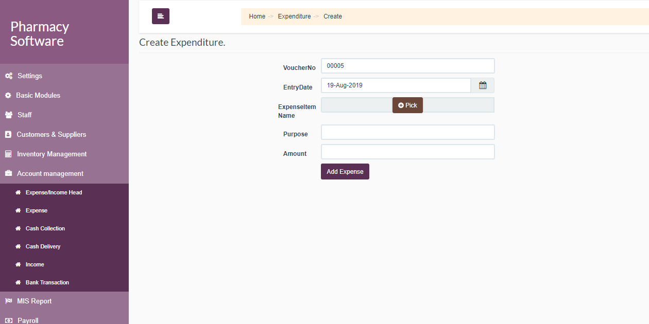Viewport: 649px width, 324px height.
Task: Click the Pharmacy Software logo title
Action: pyautogui.click(x=40, y=34)
